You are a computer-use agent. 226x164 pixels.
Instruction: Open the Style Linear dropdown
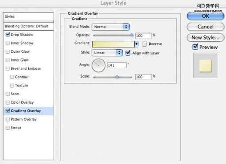pos(107,53)
